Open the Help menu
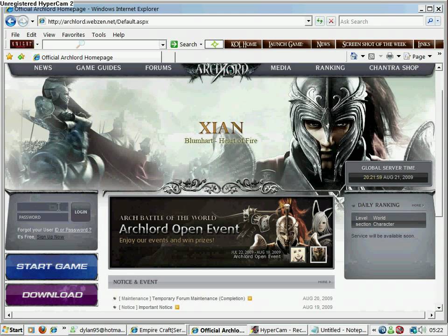Image resolution: width=448 pixels, height=336 pixels. [x=119, y=35]
